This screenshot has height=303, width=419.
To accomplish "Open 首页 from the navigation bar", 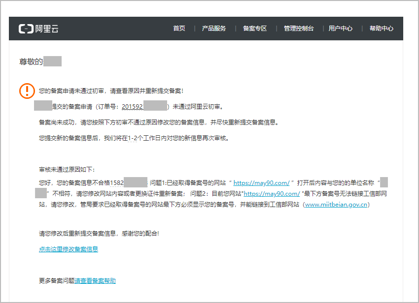I will (179, 28).
